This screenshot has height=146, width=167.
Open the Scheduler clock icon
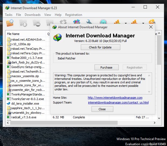pyautogui.click(x=103, y=22)
